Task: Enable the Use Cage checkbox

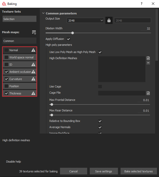Action: [100, 87]
